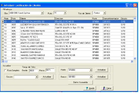Click the Definir Acometida button
Image resolution: width=140 pixels, height=93 pixels.
point(80,82)
